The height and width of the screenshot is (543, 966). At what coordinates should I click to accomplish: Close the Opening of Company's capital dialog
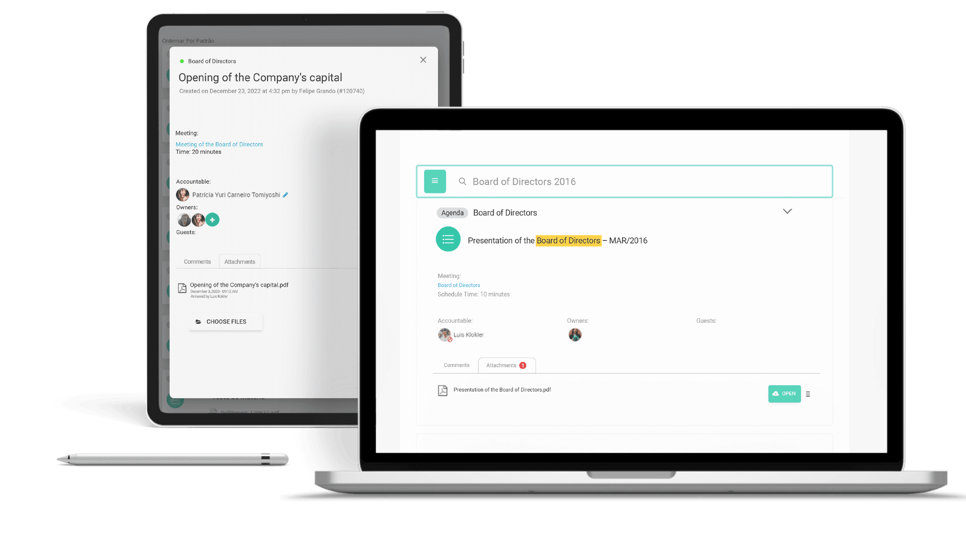point(423,60)
